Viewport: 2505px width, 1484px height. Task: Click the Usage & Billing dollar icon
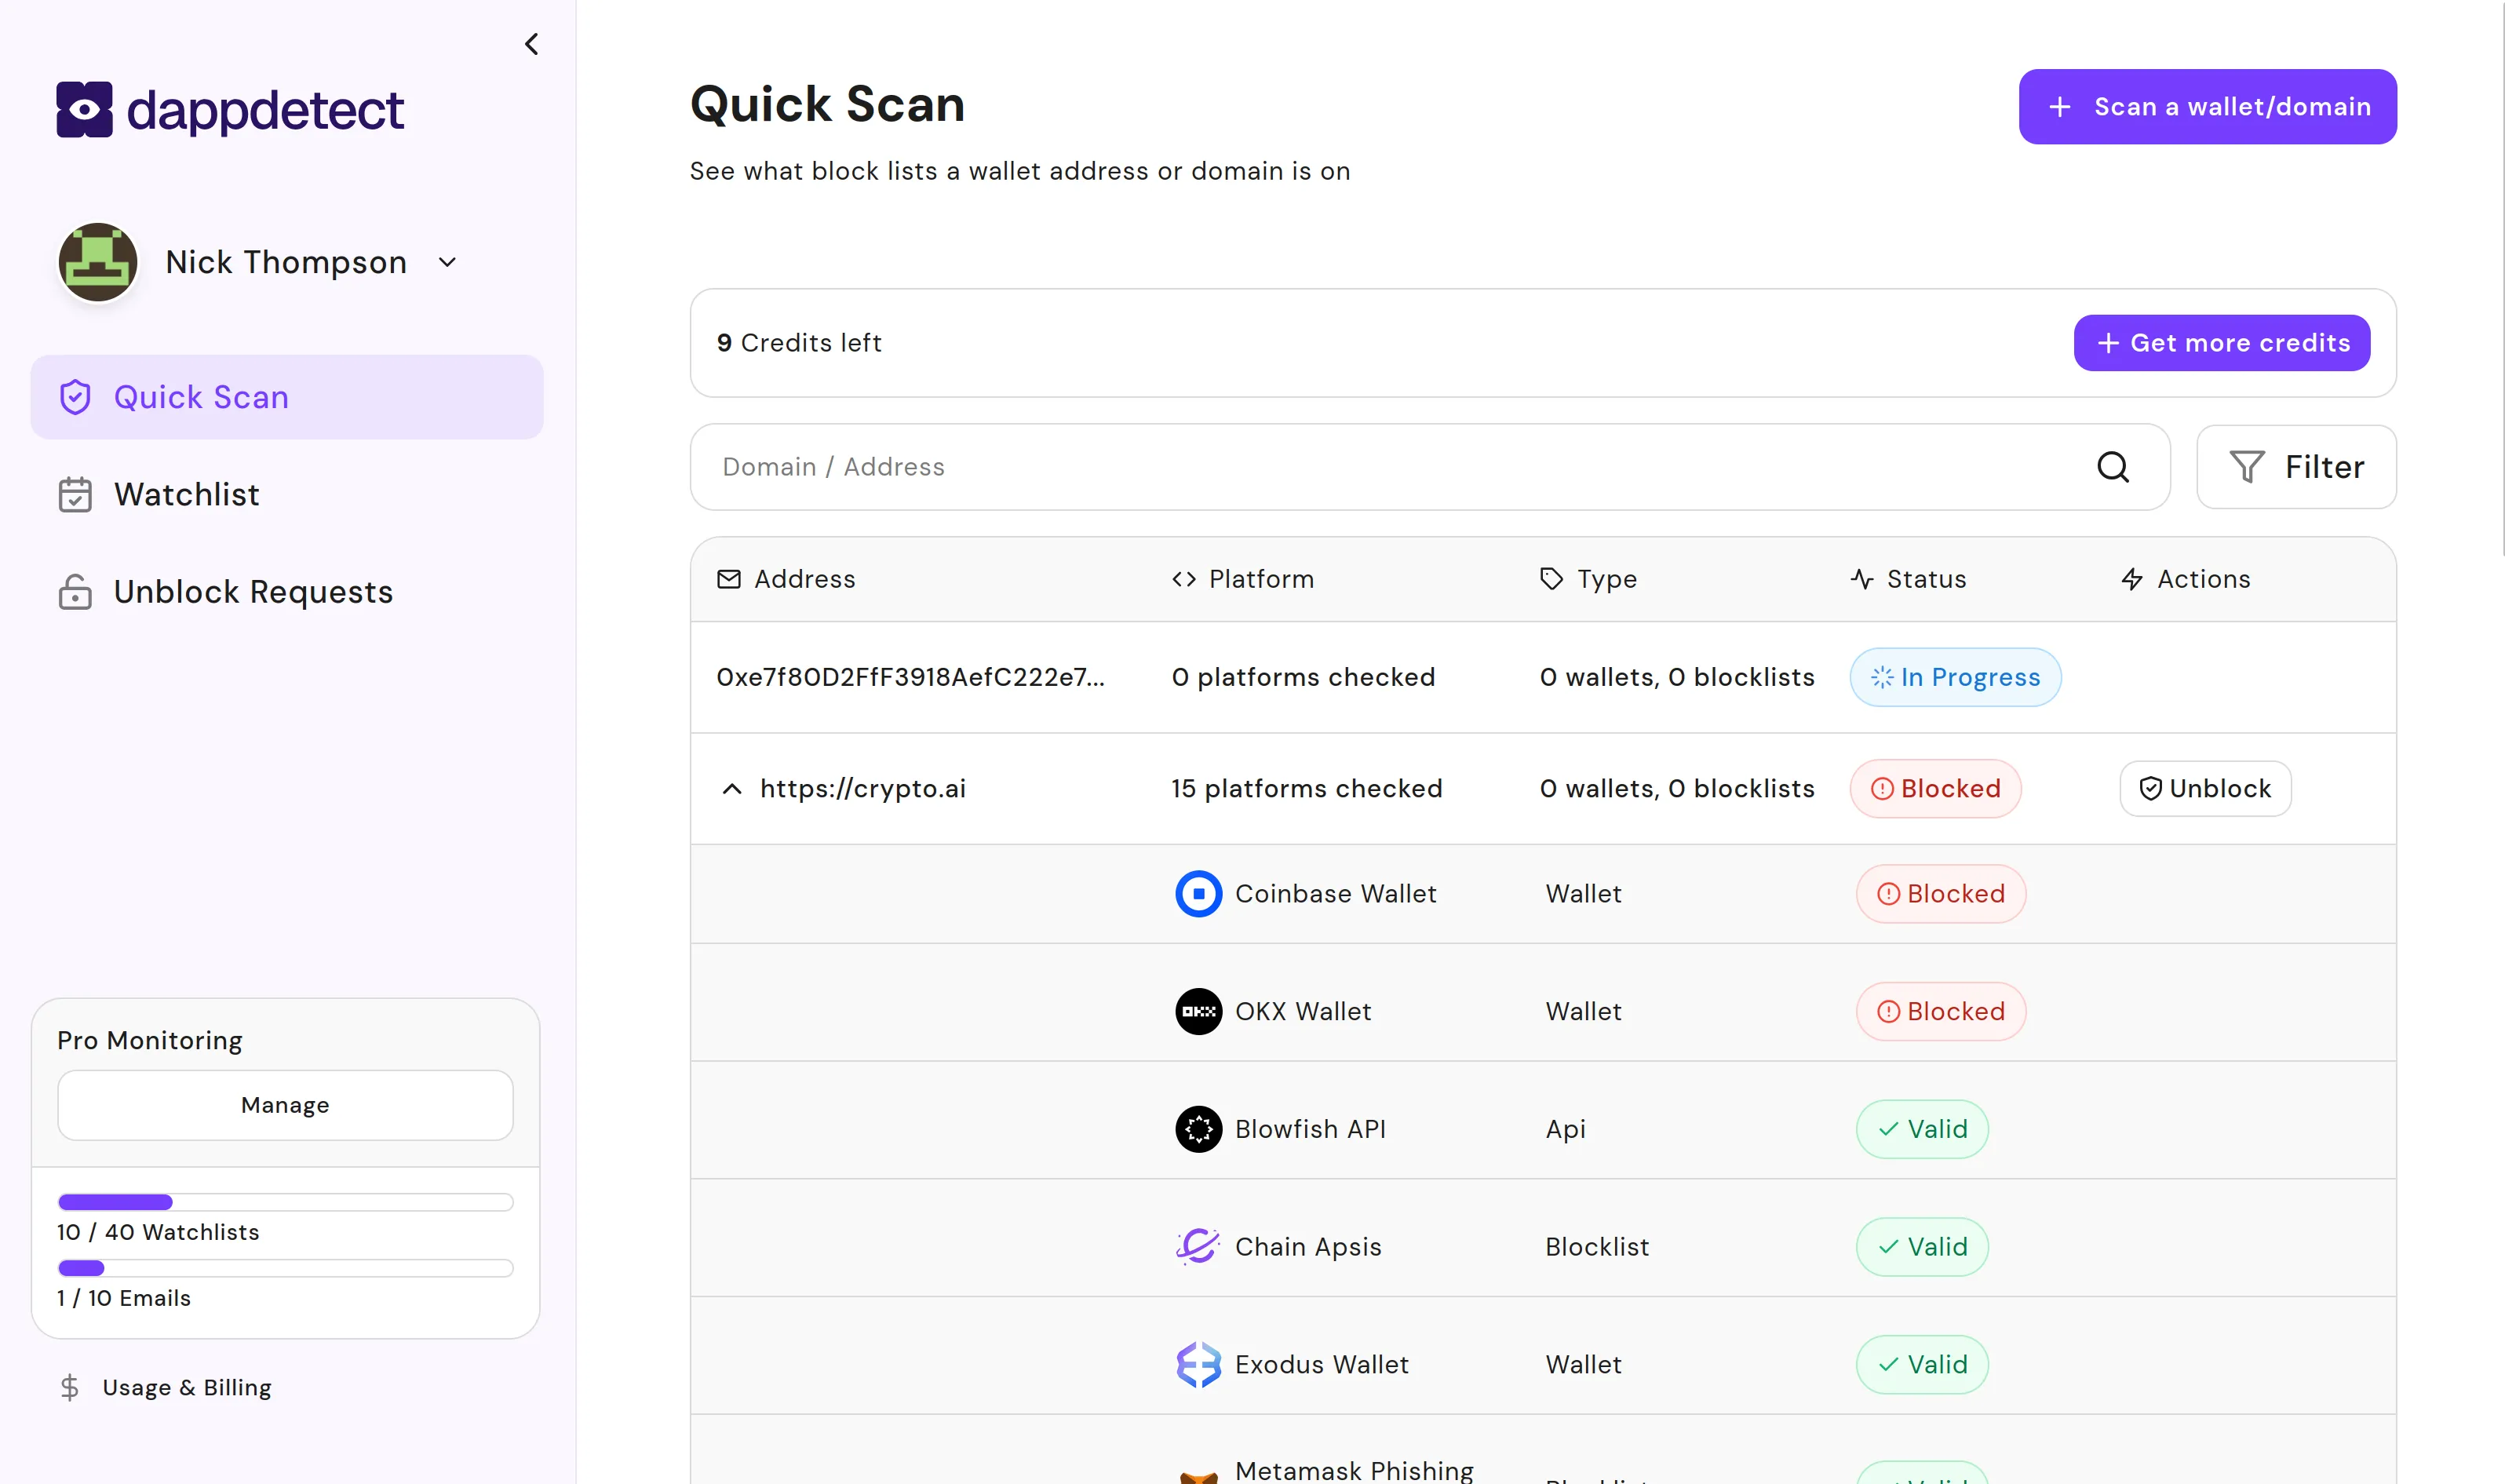pyautogui.click(x=69, y=1387)
